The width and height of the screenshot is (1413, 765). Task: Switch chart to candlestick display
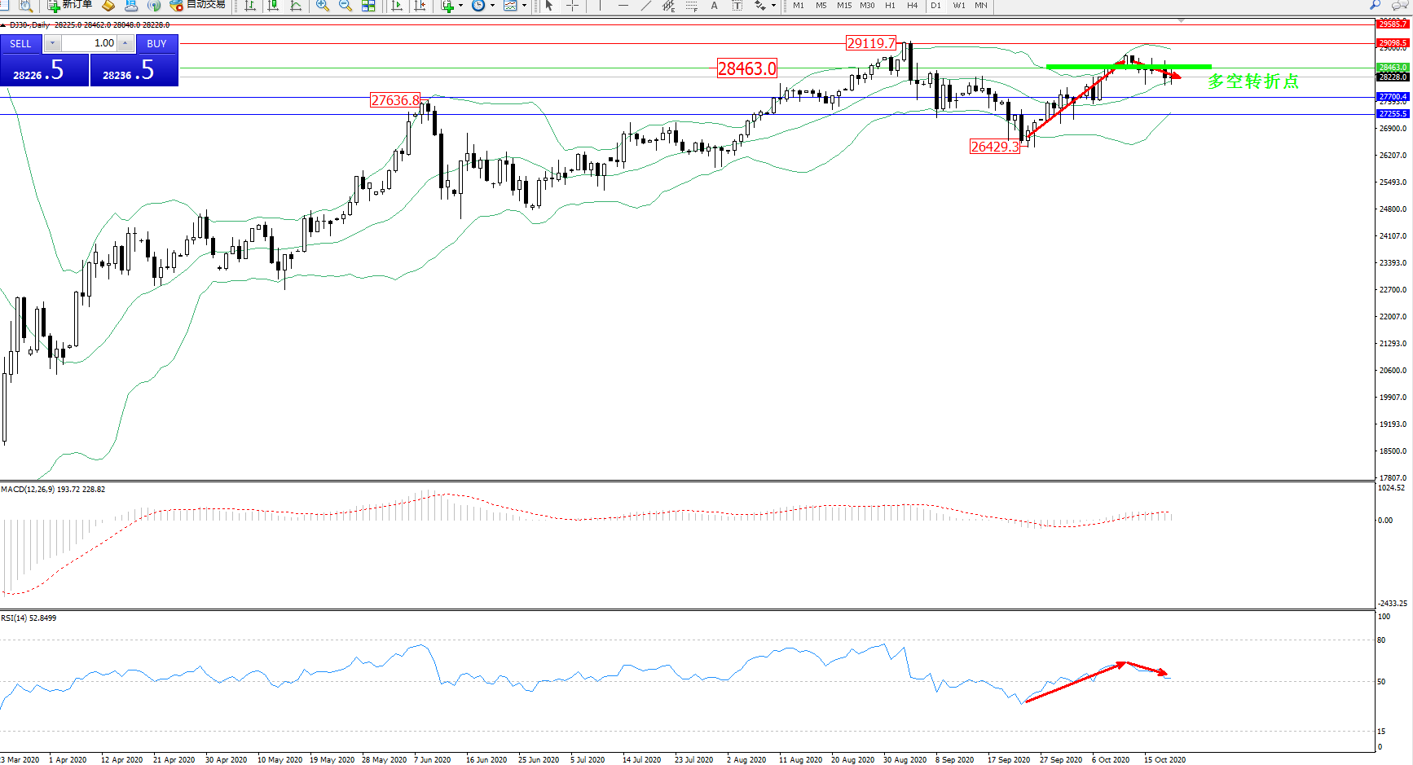coord(274,6)
